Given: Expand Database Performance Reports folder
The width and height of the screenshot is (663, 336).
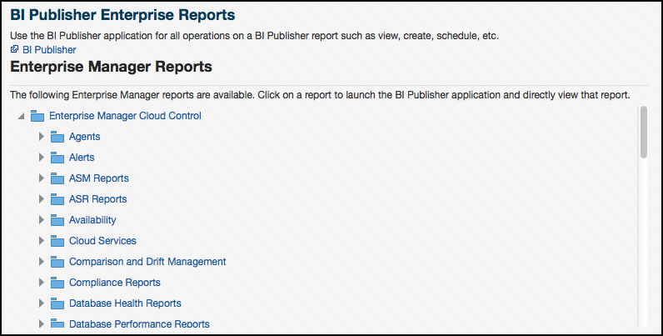Looking at the screenshot, I should coord(41,323).
